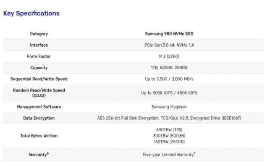Select the 'Total Bytes Written' label

pyautogui.click(x=39, y=136)
